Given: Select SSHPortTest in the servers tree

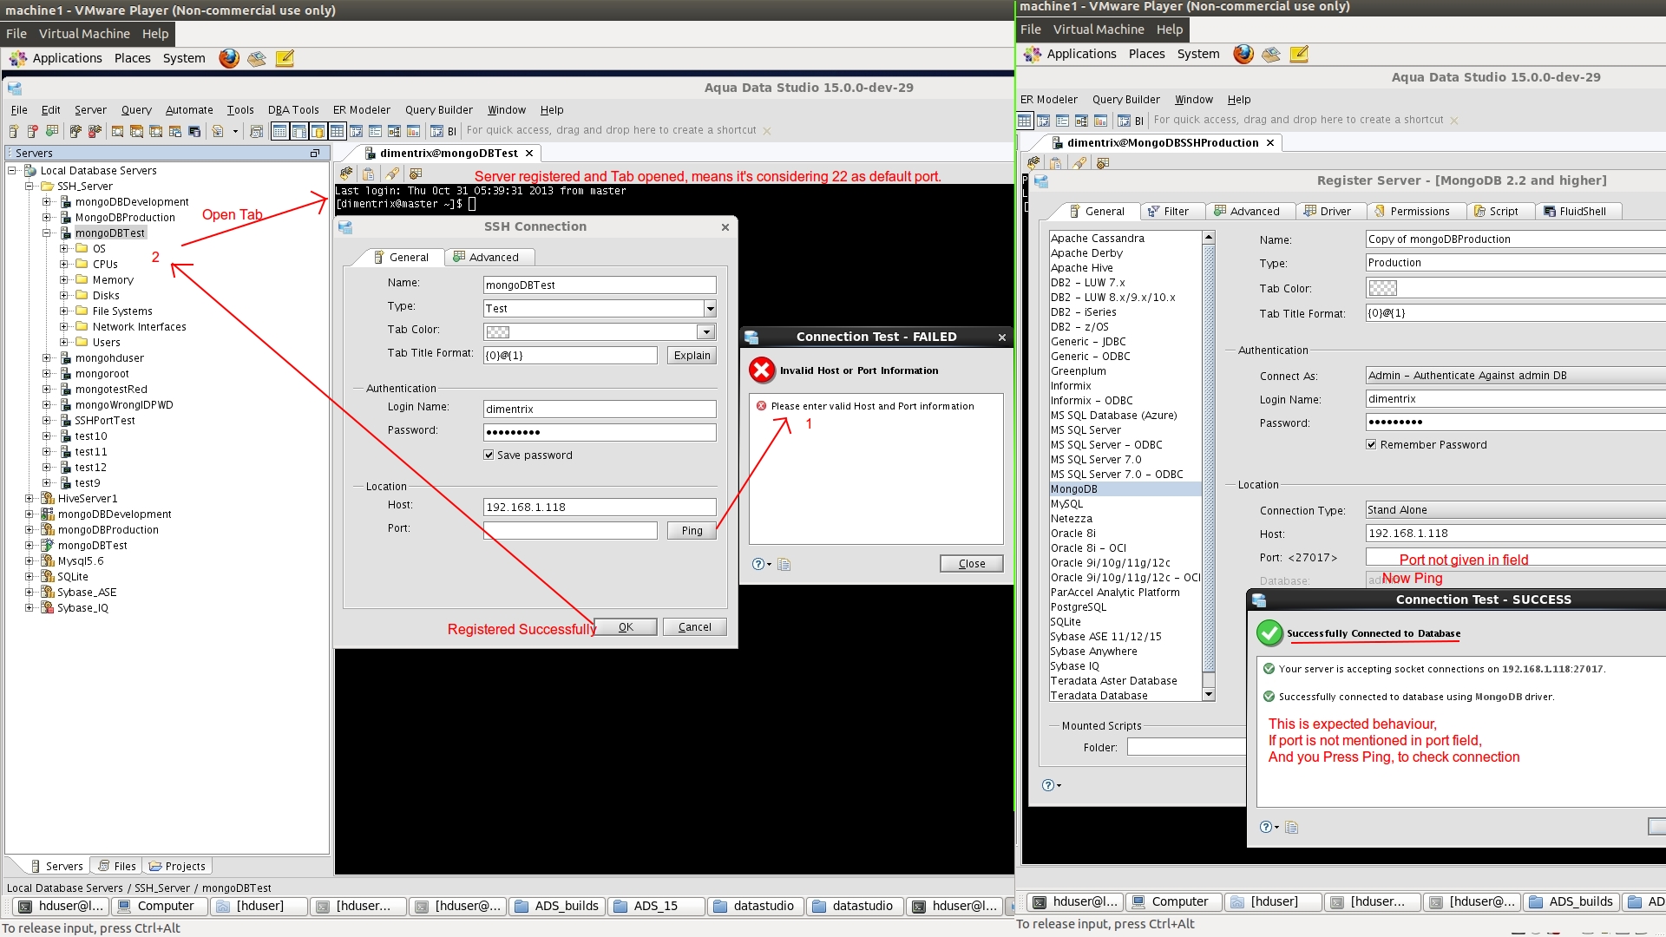Looking at the screenshot, I should (105, 421).
